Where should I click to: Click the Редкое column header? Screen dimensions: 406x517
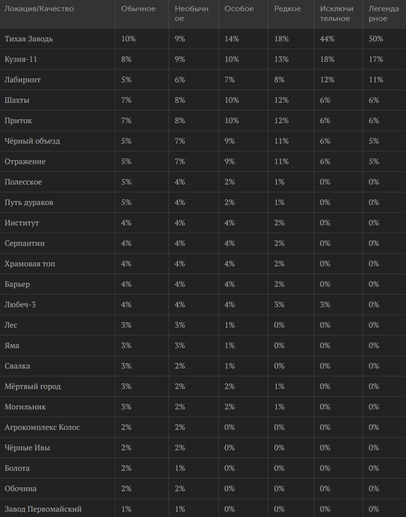point(287,9)
